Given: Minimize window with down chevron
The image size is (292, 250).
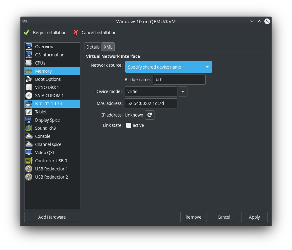Looking at the screenshot, I should [252, 21].
